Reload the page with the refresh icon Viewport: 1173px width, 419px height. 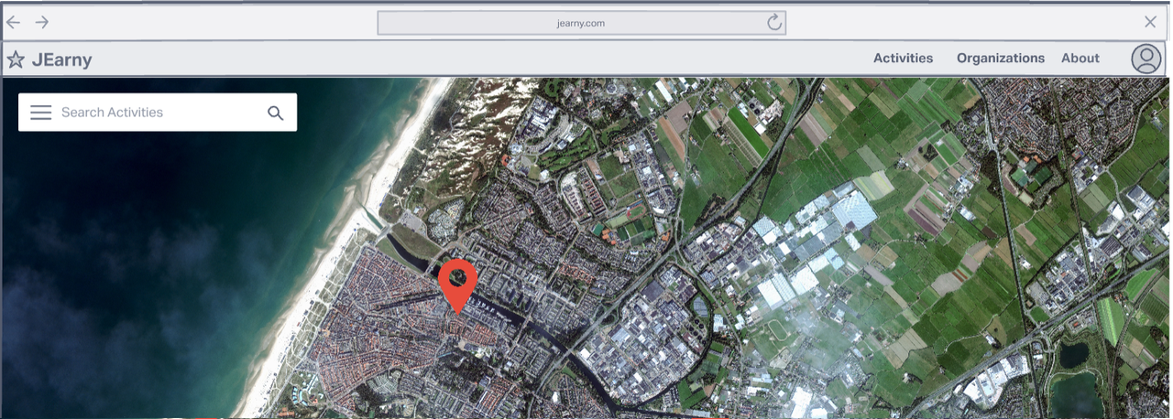(x=774, y=23)
